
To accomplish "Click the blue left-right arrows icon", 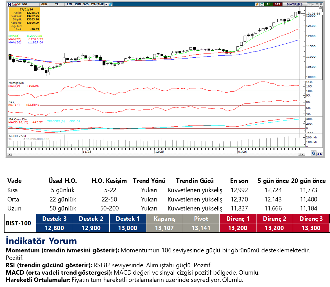I will point(320,154).
